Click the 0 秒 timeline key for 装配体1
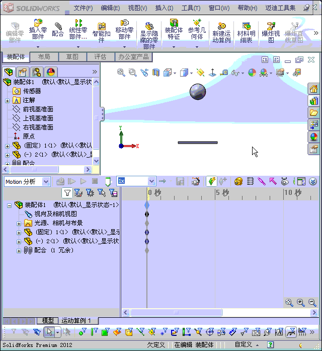This screenshot has width=322, height=351. (x=147, y=205)
